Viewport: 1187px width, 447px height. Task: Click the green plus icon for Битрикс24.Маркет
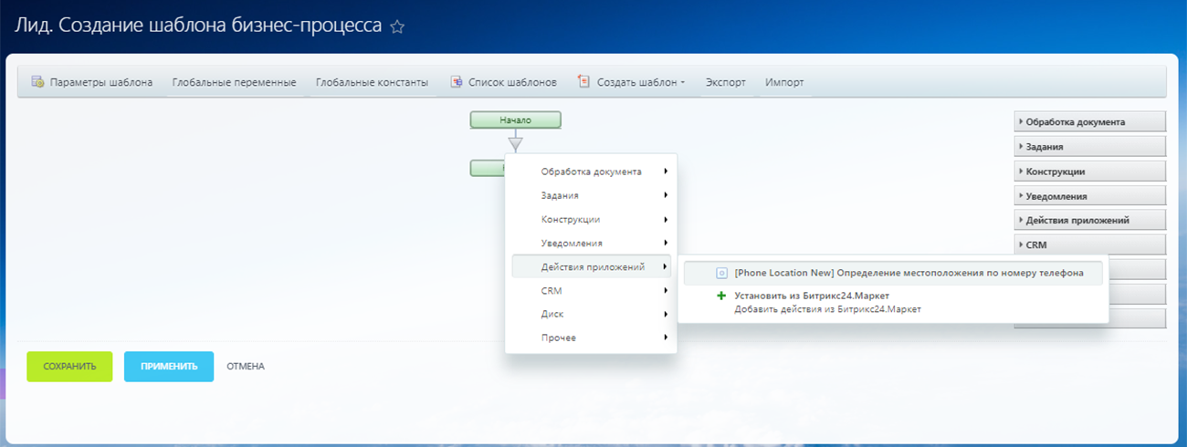(x=721, y=296)
